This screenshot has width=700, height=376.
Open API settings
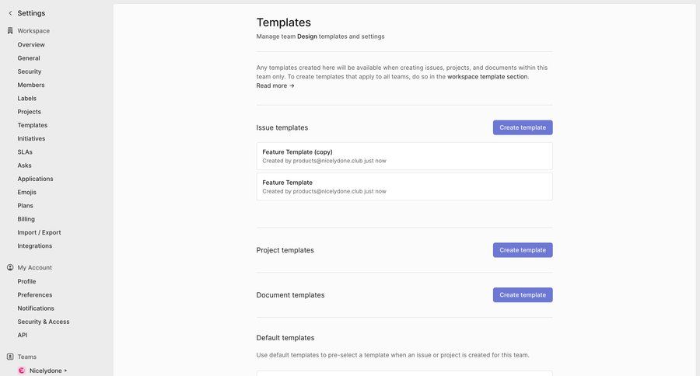coord(23,335)
